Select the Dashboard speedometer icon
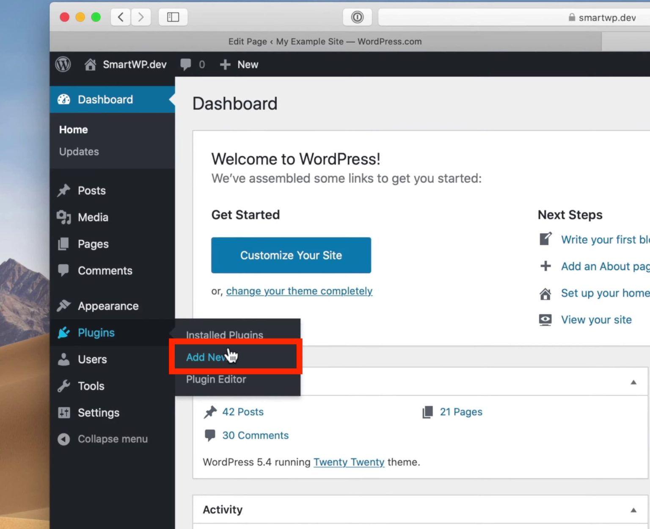Screen dimensions: 650x529 [x=64, y=99]
